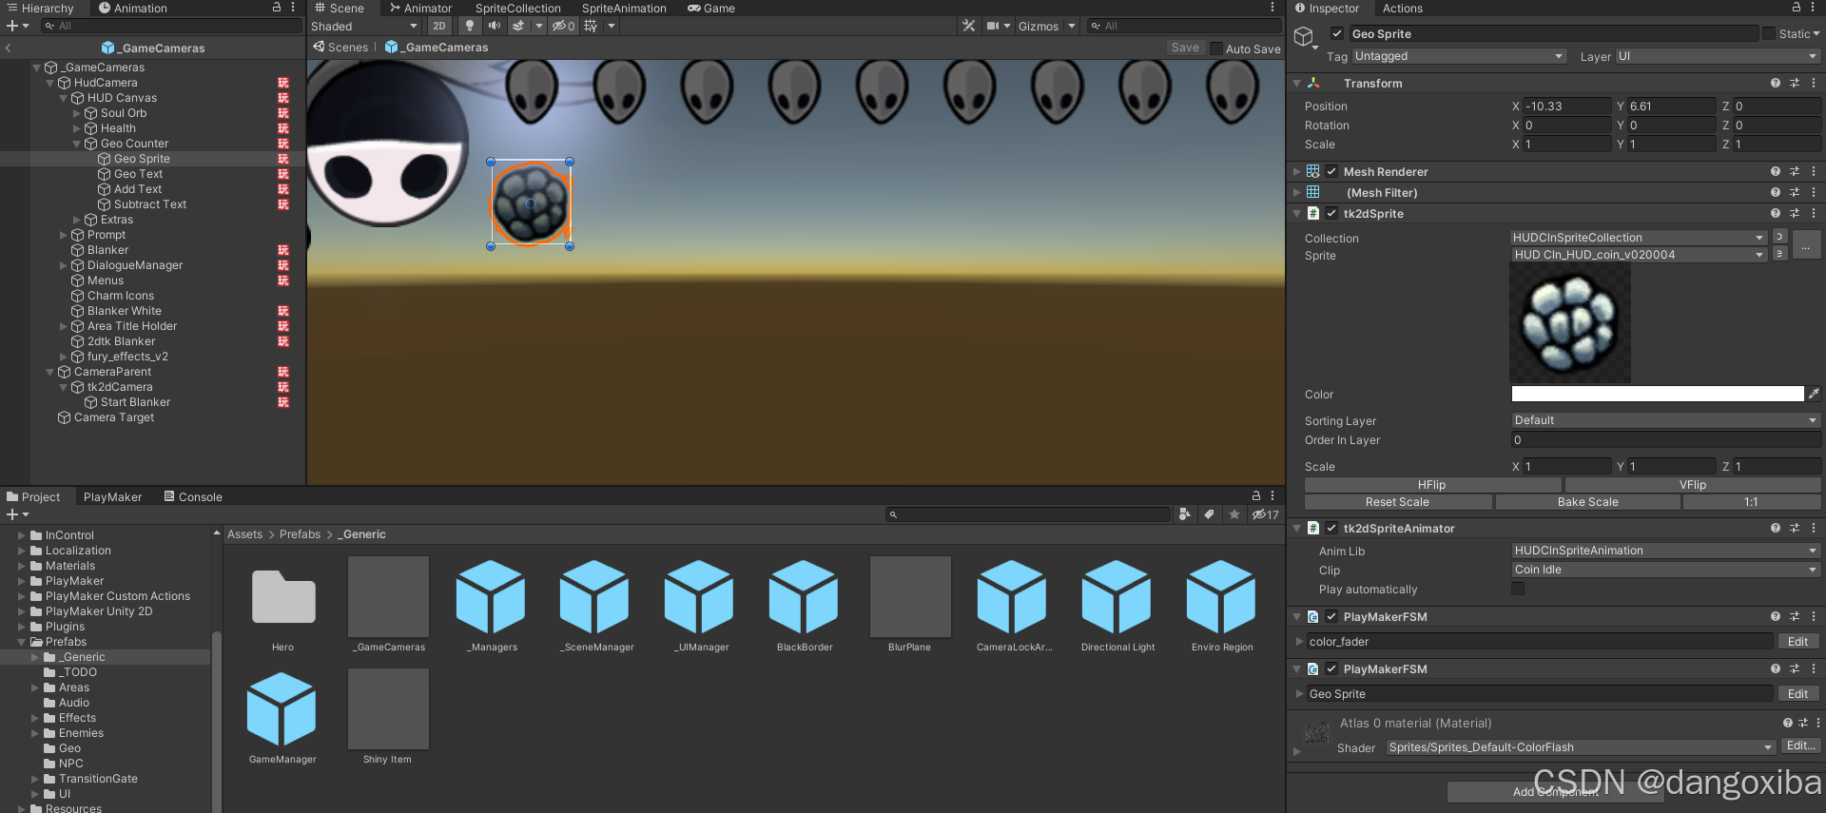Screen dimensions: 1826x813
Task: Toggle 2D view mode in Scene
Action: coord(438,26)
